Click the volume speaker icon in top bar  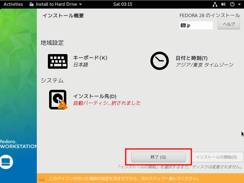coord(223,4)
